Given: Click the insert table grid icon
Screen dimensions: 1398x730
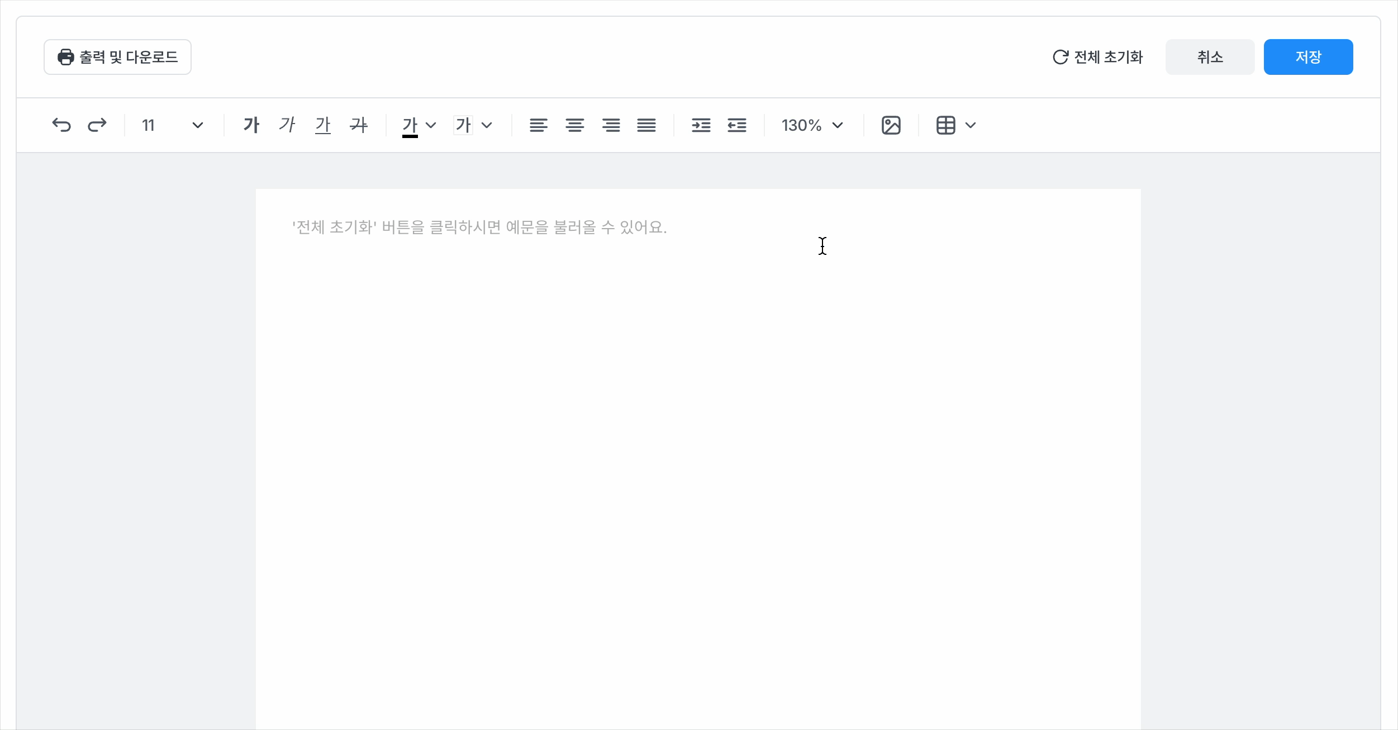Looking at the screenshot, I should click(946, 125).
